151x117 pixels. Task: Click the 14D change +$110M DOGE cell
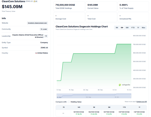click(x=79, y=113)
